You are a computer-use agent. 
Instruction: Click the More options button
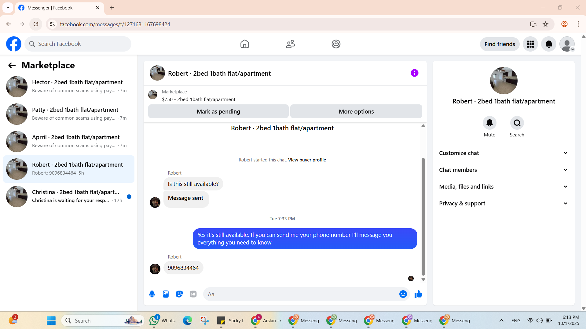tap(356, 111)
